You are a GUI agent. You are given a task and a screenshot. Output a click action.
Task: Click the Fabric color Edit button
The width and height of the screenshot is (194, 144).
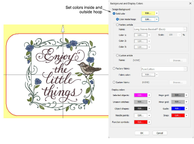coord(148,75)
